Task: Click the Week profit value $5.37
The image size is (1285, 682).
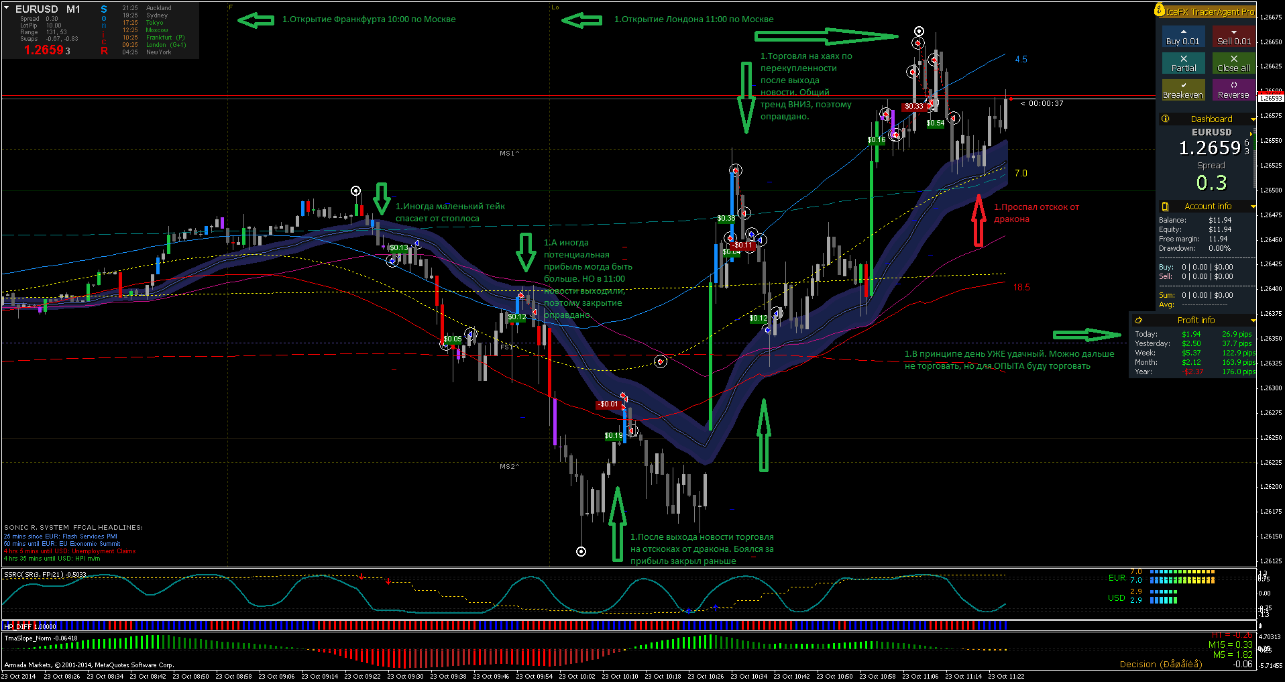Action: point(1191,353)
